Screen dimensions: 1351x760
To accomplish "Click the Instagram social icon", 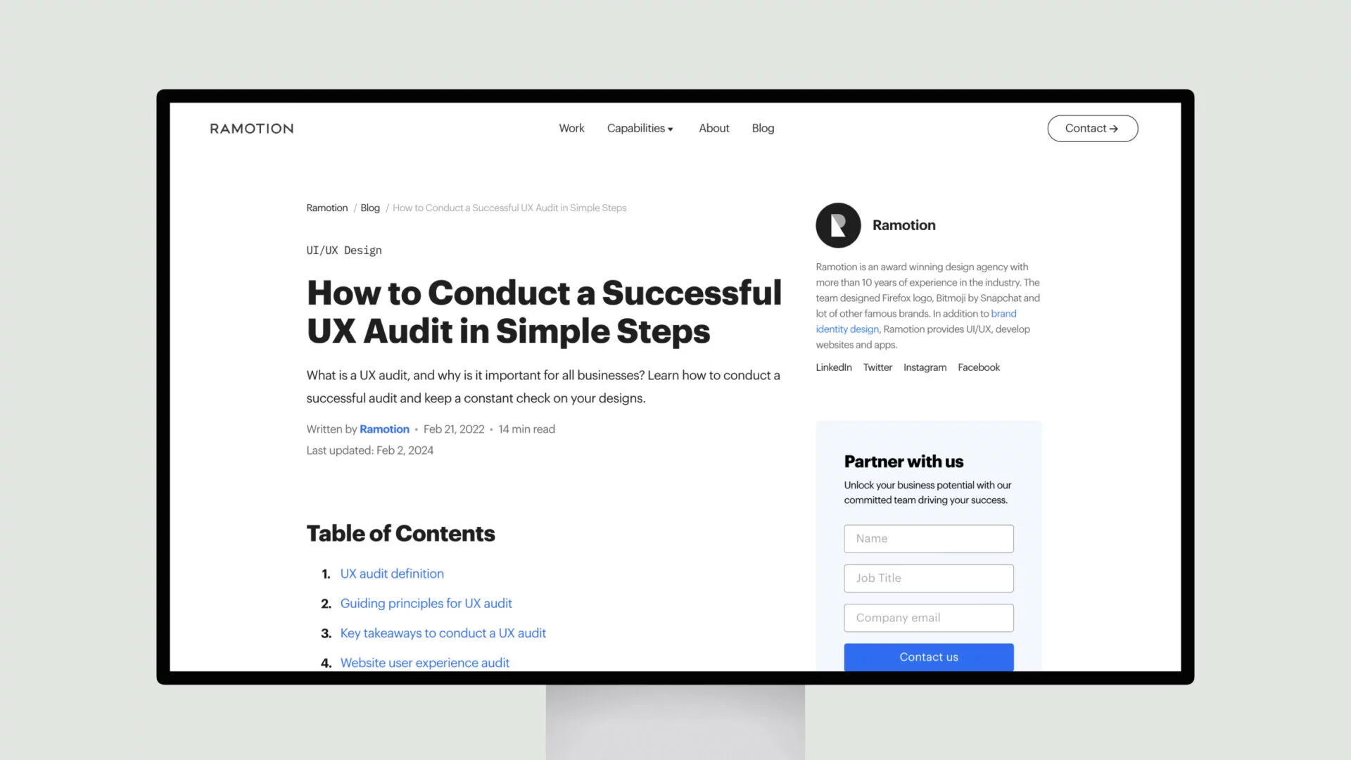I will (x=925, y=367).
